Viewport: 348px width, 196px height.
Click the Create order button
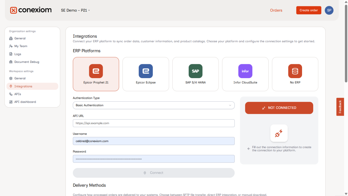pos(309,10)
